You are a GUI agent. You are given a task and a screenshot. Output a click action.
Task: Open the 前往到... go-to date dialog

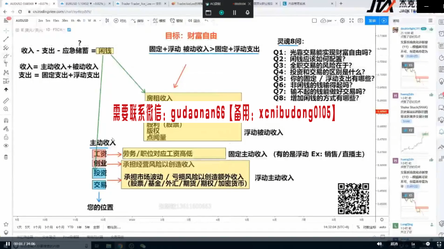pos(114,227)
